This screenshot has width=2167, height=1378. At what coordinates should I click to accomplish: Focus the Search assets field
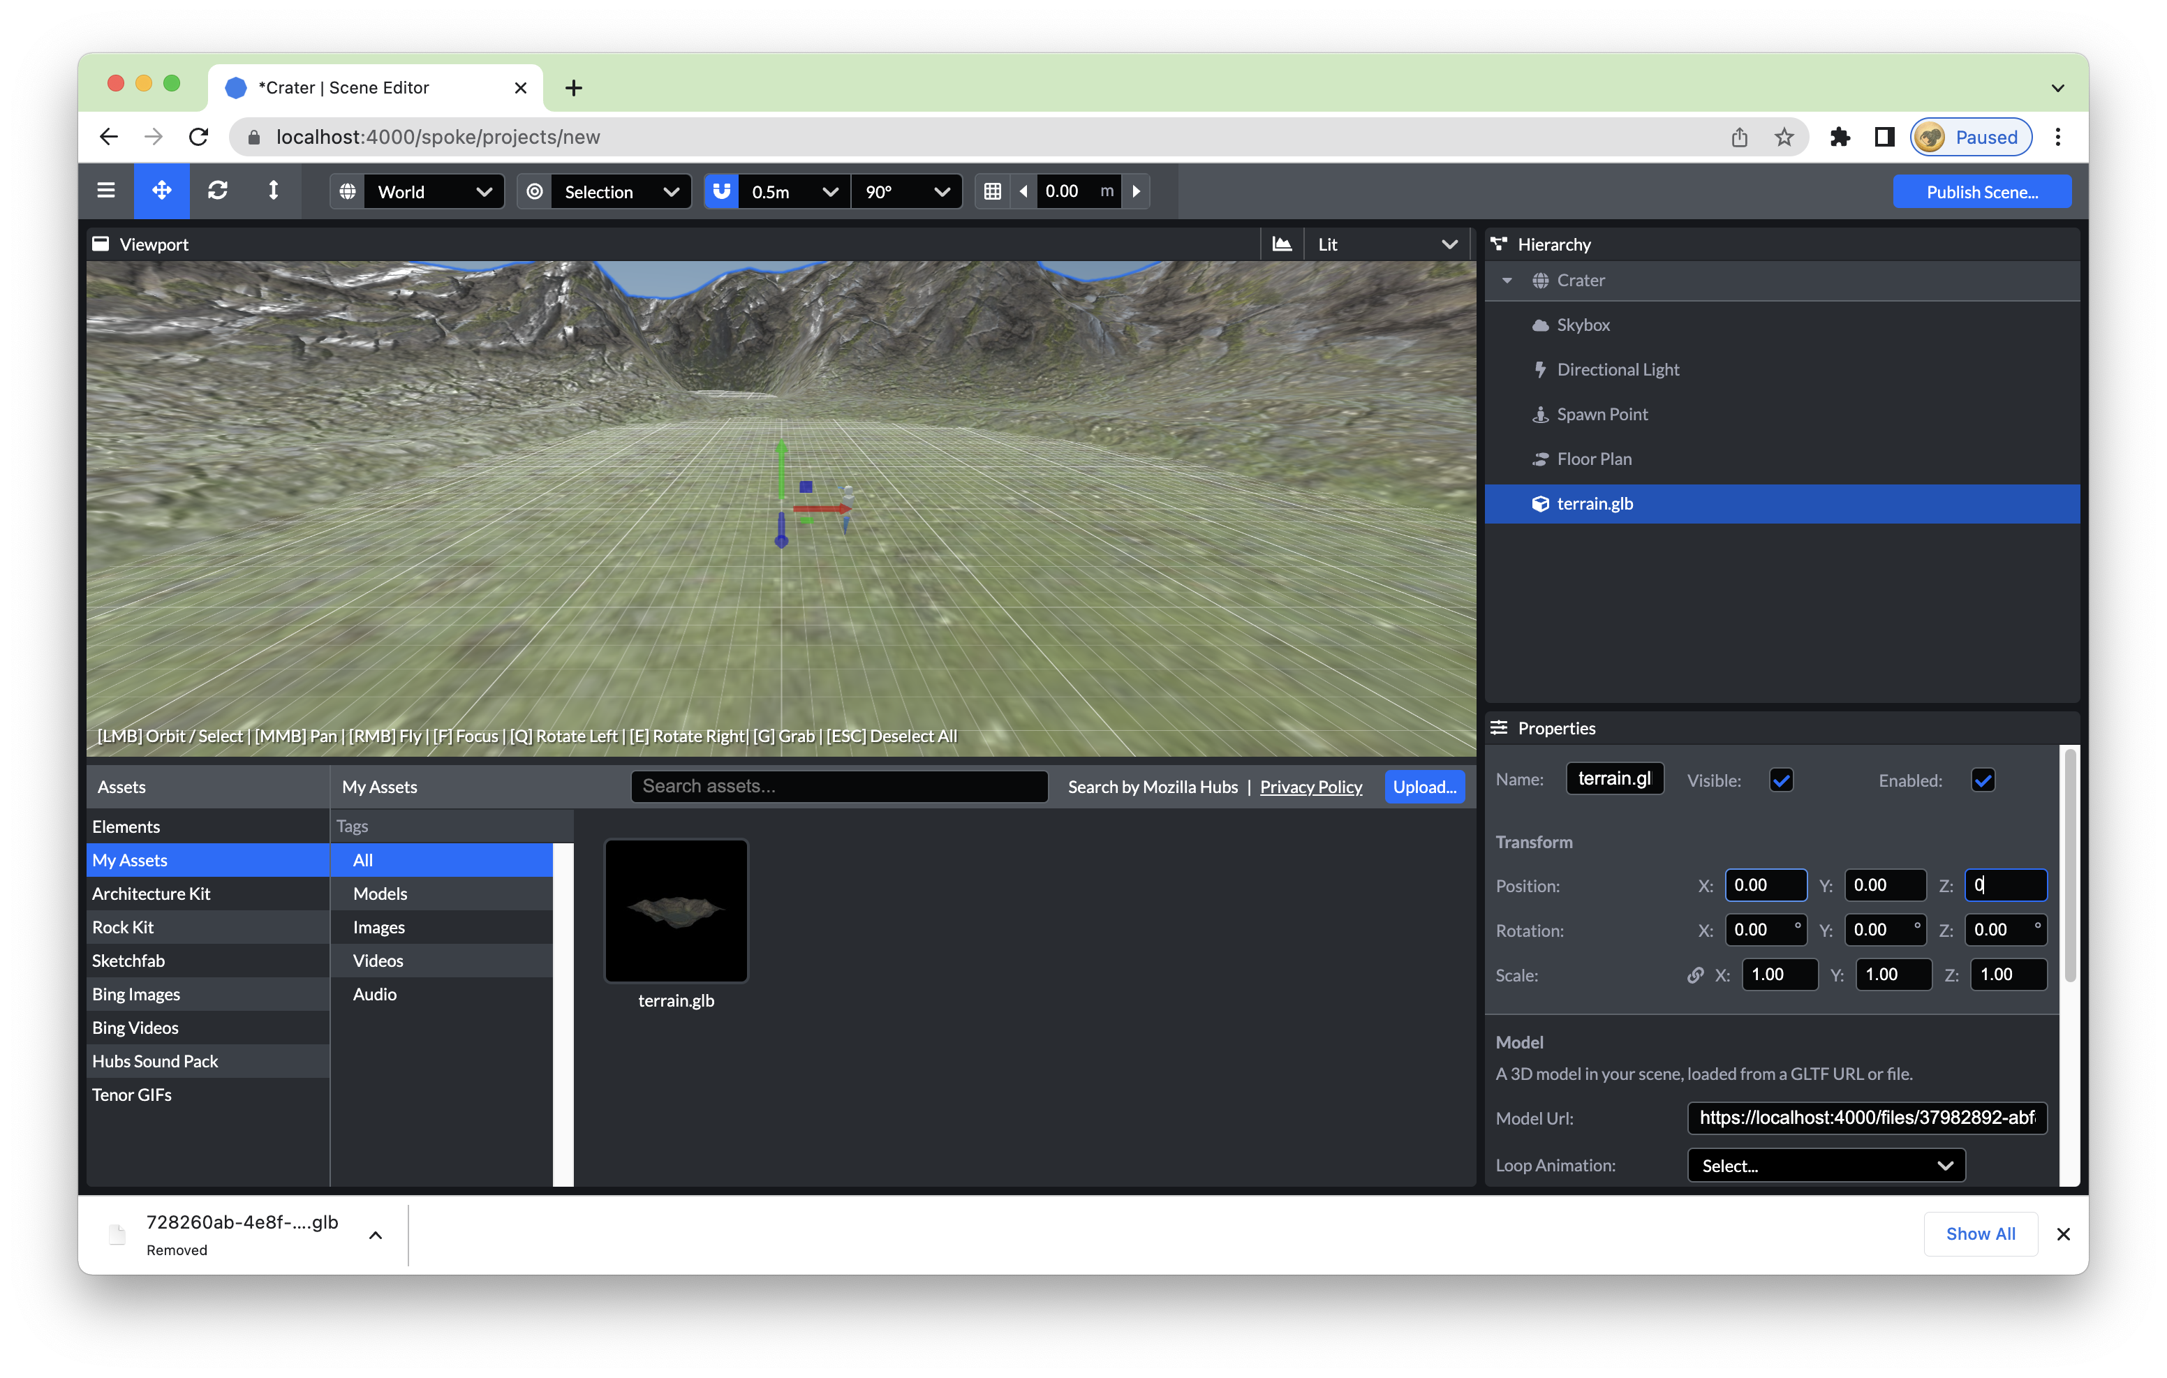tap(838, 786)
